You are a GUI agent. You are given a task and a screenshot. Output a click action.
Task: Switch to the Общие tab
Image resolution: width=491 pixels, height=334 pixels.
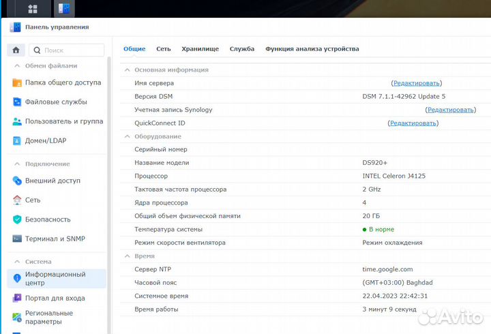click(x=134, y=49)
